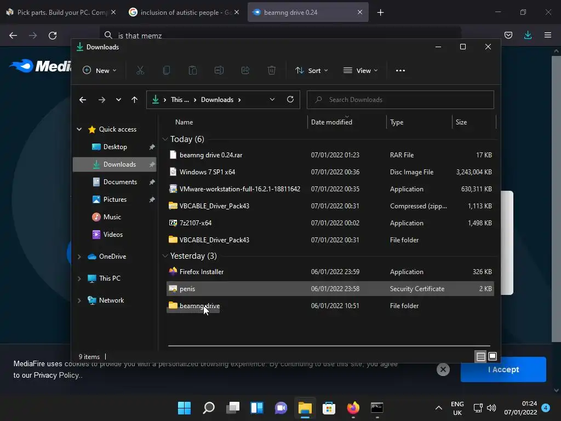The height and width of the screenshot is (421, 561).
Task: Switch to details view layout icon
Action: (480, 356)
